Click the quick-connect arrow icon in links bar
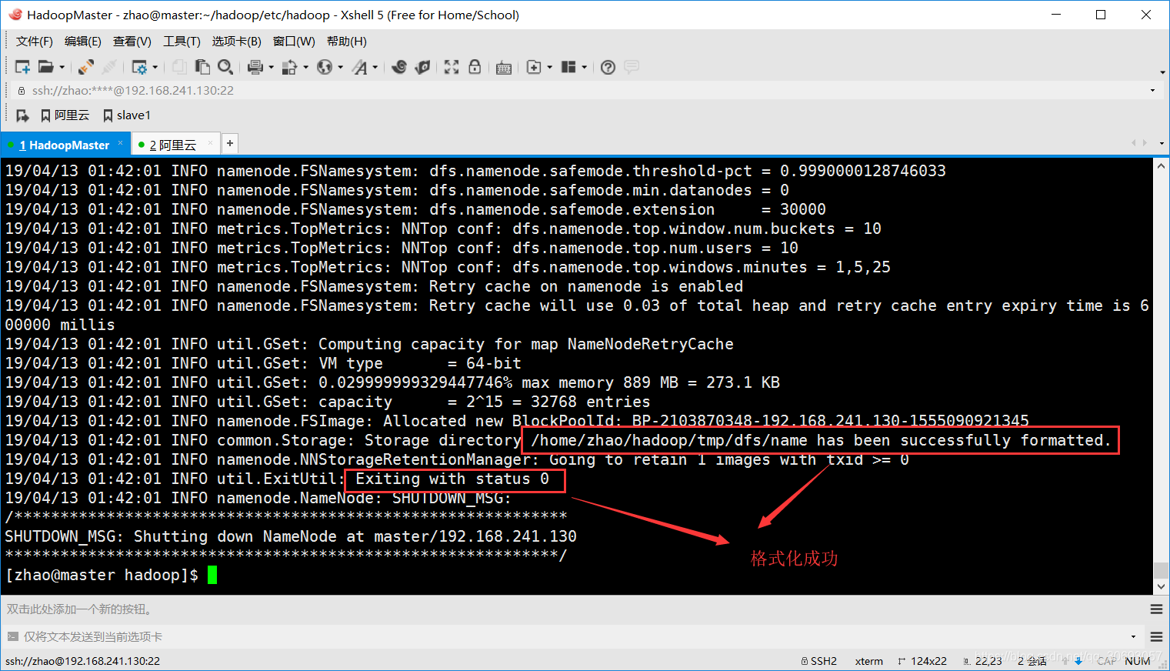The height and width of the screenshot is (671, 1170). (22, 115)
